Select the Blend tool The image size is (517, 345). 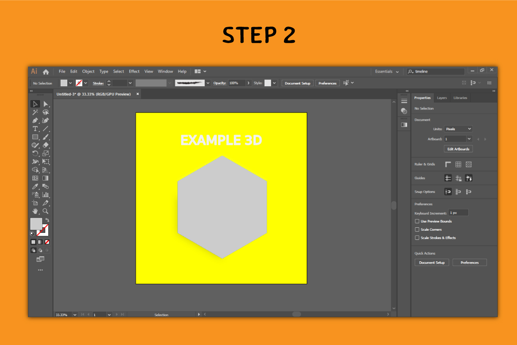point(46,186)
